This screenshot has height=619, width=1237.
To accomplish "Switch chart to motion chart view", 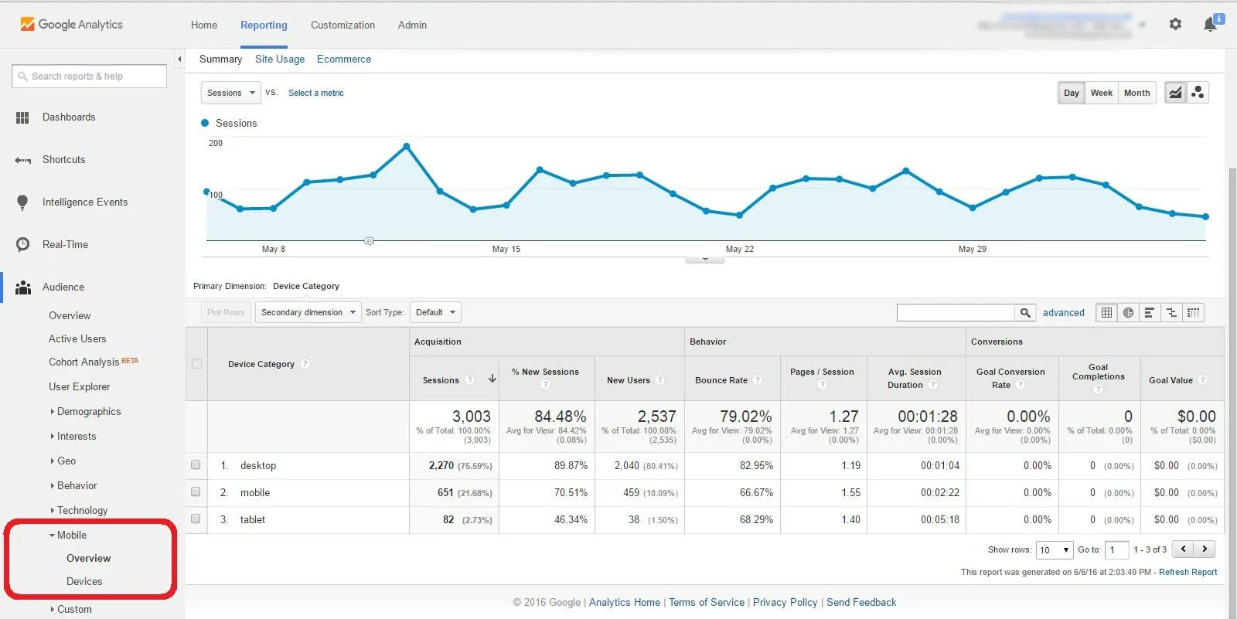I will [1198, 93].
